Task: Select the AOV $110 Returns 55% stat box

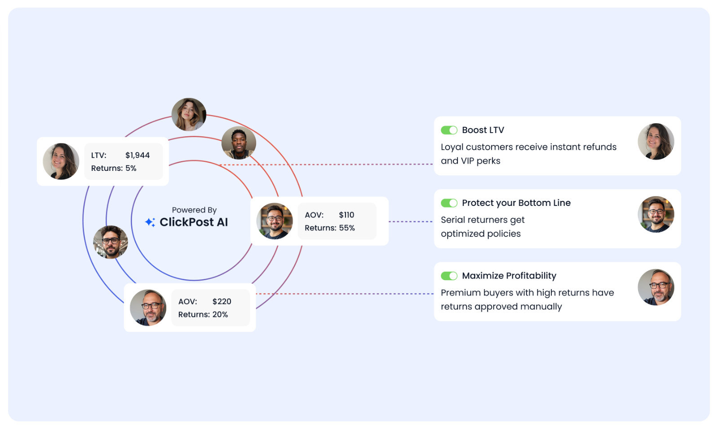Action: [337, 221]
